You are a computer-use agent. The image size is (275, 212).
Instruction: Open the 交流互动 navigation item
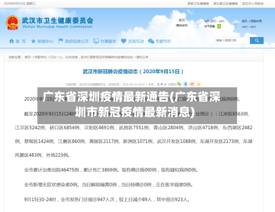tap(136, 41)
